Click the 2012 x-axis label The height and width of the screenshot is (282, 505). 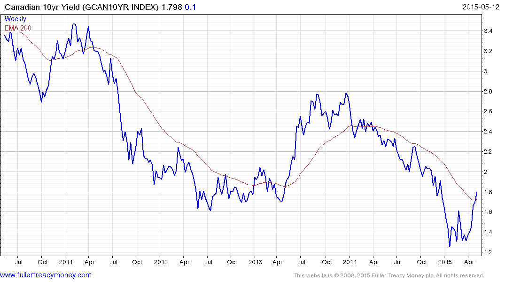pos(160,262)
